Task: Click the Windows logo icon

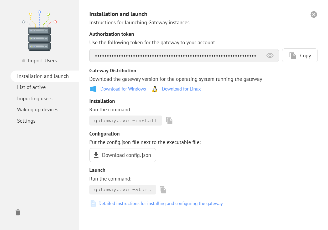Action: pyautogui.click(x=93, y=89)
